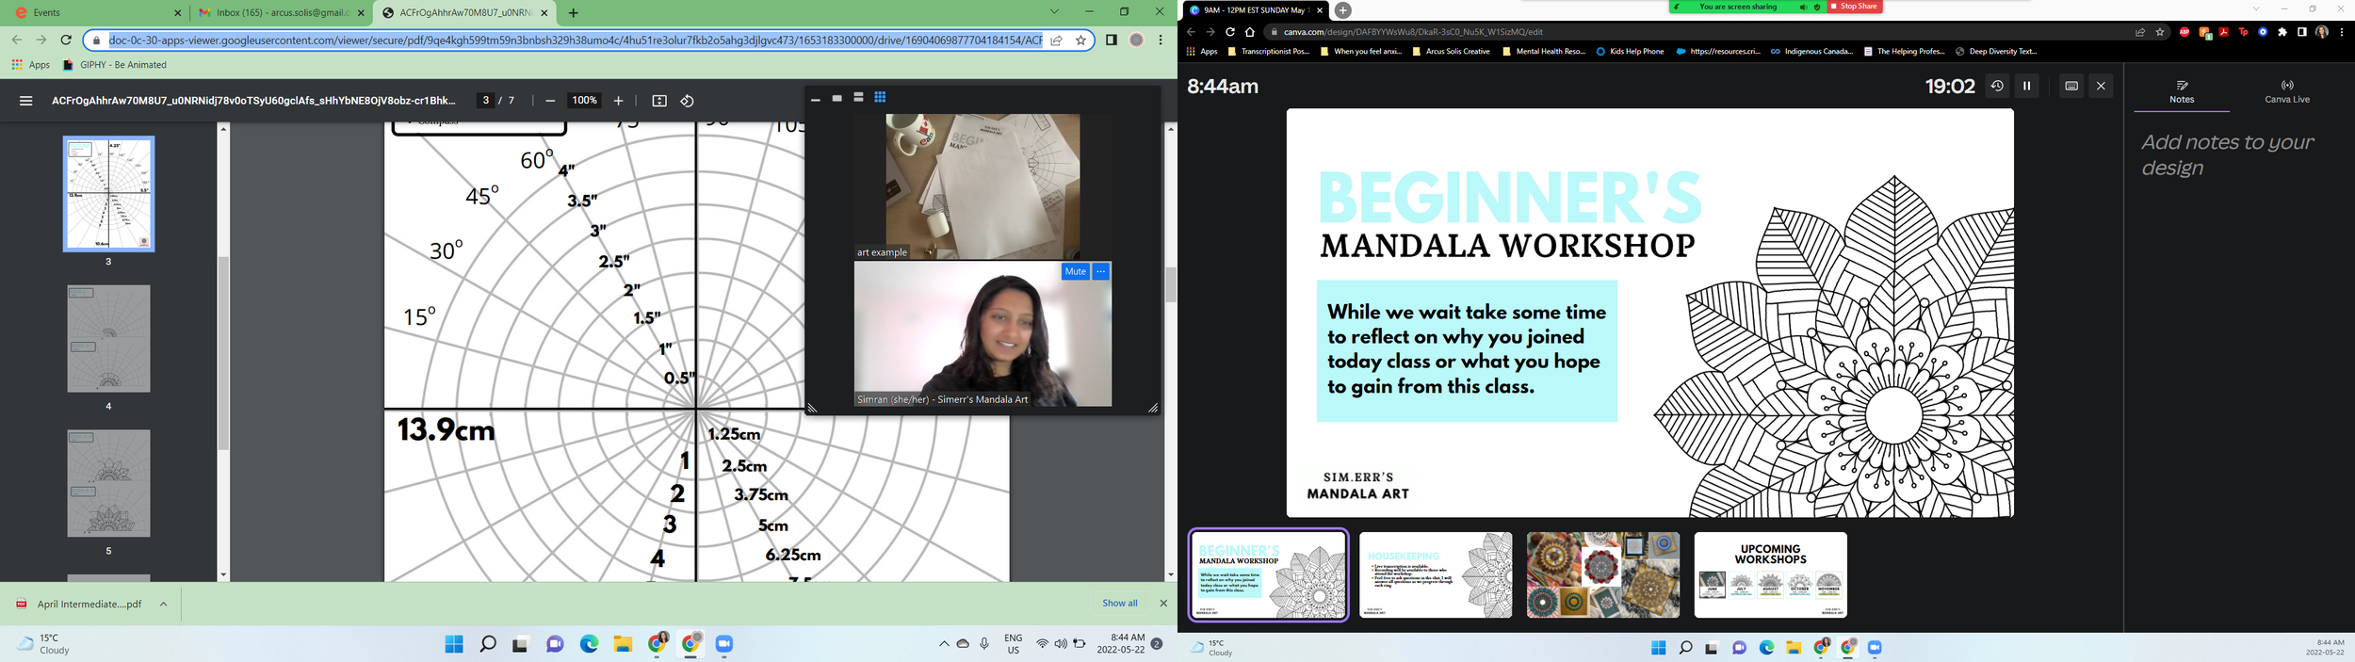Click the Zoom video panel minimize view icon
This screenshot has height=662, width=2355.
pyautogui.click(x=816, y=99)
